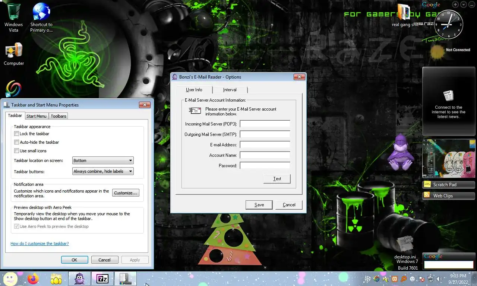This screenshot has width=477, height=286.
Task: Save Bonzi E-Mail Reader options
Action: click(259, 205)
